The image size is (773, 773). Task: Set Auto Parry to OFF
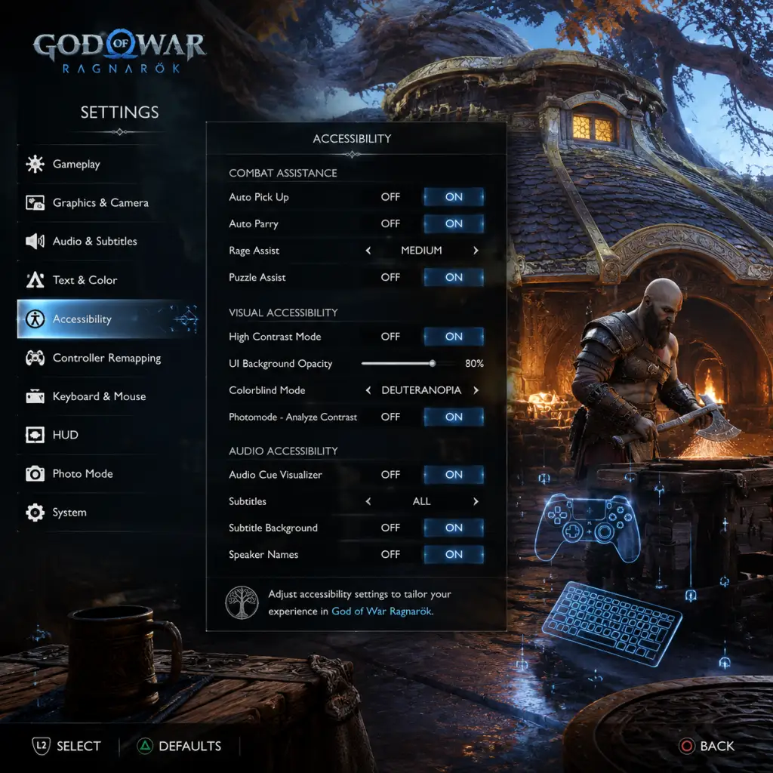click(x=390, y=223)
